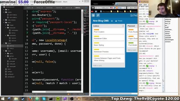This screenshot has width=180, height=101.
Task: Open File menu in Atom
Action: coord(3,4)
